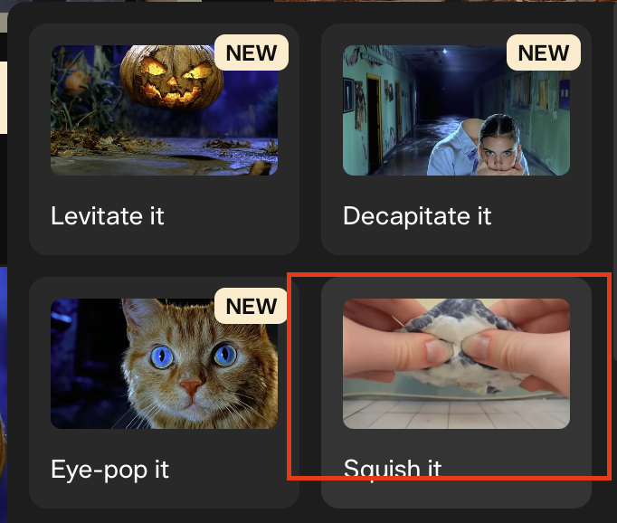
Task: Click the squished clay between fingers
Action: click(x=457, y=347)
